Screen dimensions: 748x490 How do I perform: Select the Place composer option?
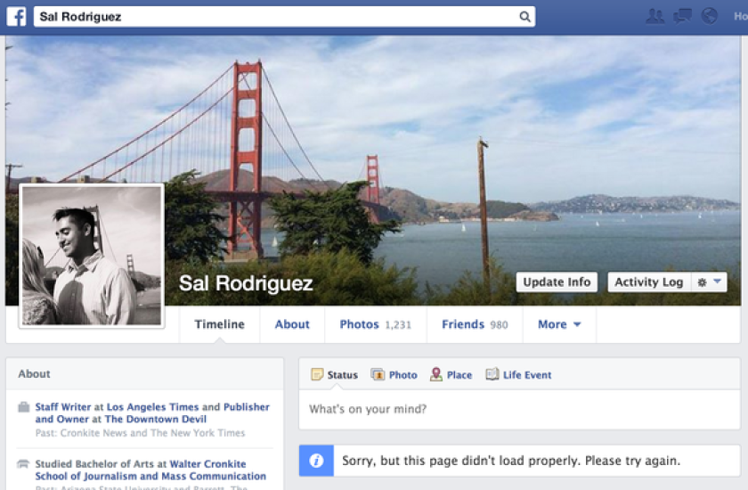pos(451,374)
